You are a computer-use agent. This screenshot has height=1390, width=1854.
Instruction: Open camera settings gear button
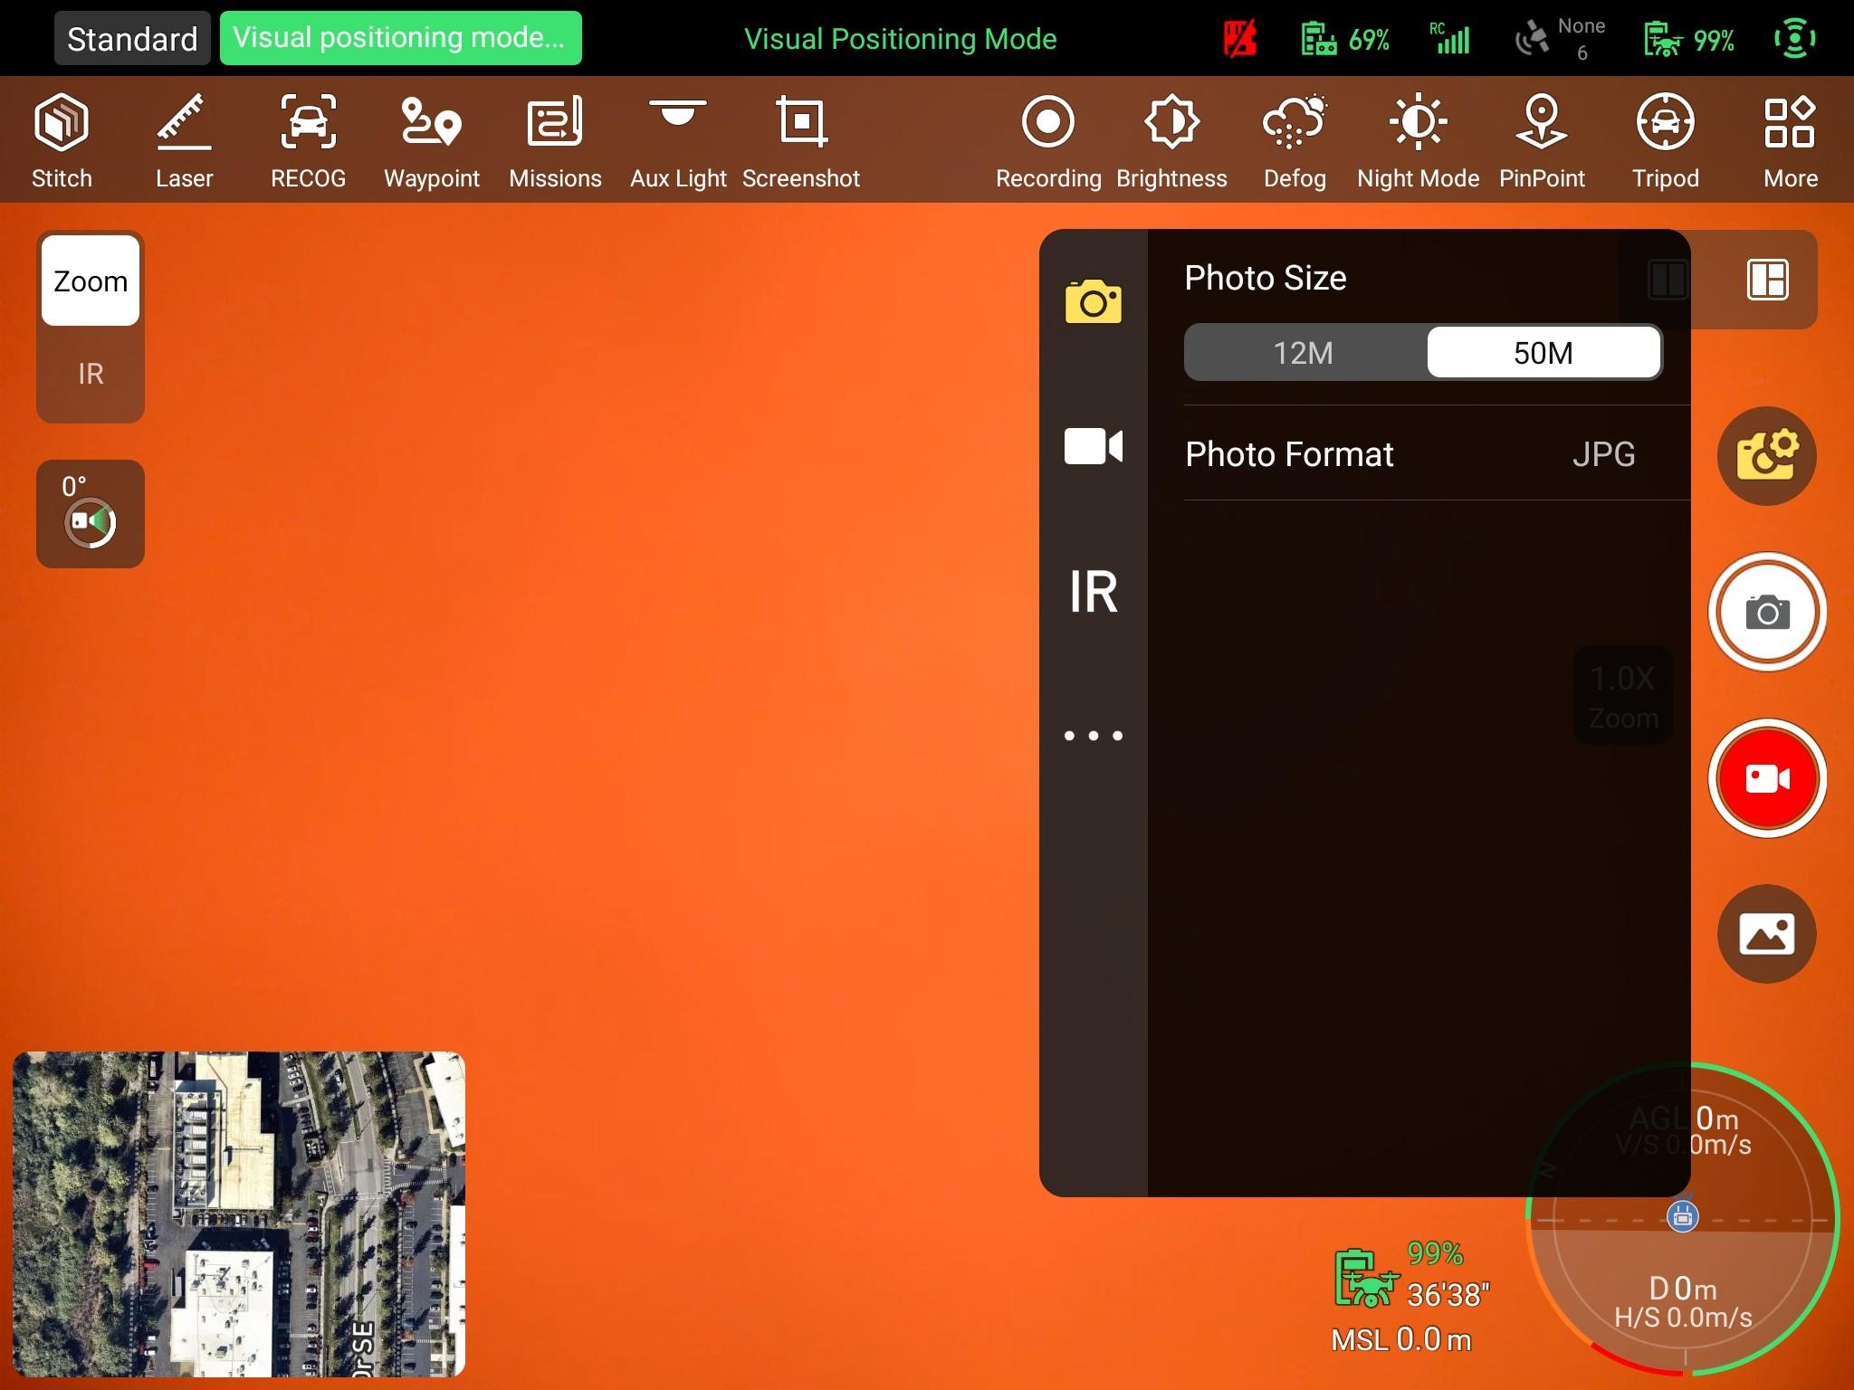click(x=1767, y=456)
